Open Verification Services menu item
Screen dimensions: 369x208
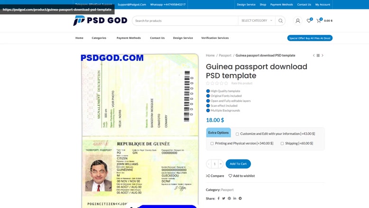click(215, 38)
